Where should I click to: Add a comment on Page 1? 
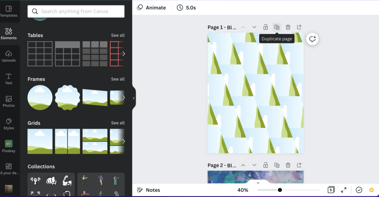tap(312, 39)
